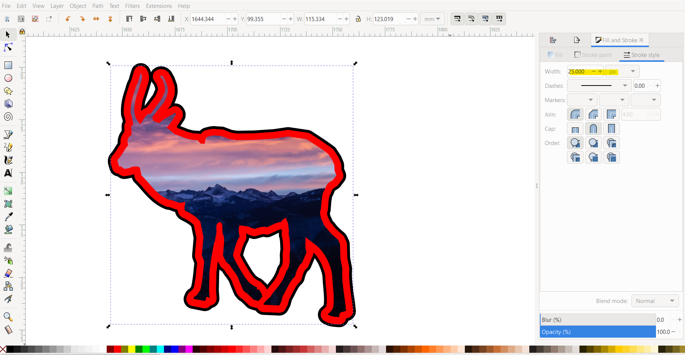Open the stroke units dropdown showing px
685x355 pixels.
click(x=621, y=71)
